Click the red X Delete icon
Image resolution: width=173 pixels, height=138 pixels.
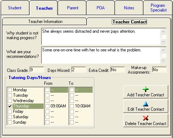tap(146, 118)
